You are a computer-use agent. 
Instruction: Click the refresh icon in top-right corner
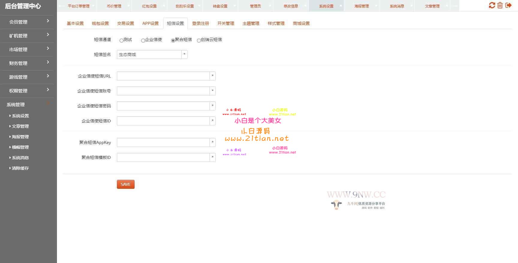[x=492, y=5]
